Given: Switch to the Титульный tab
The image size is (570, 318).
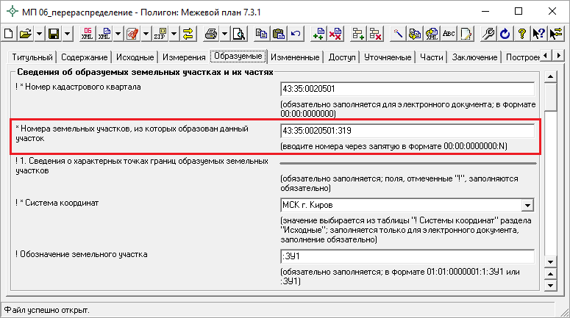Looking at the screenshot, I should coord(32,57).
